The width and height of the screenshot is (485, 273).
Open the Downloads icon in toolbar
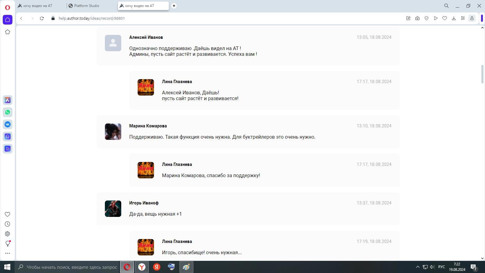click(454, 18)
